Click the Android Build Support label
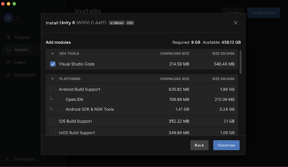The height and width of the screenshot is (167, 288). (x=79, y=89)
